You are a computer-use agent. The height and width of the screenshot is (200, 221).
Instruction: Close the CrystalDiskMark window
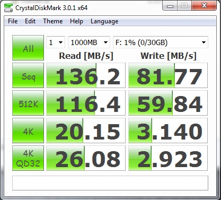click(204, 6)
